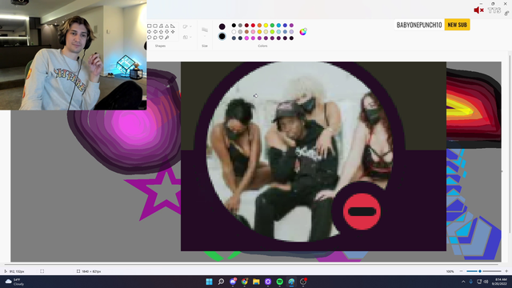Open the Windows Start menu
Image resolution: width=512 pixels, height=288 pixels.
[210, 282]
